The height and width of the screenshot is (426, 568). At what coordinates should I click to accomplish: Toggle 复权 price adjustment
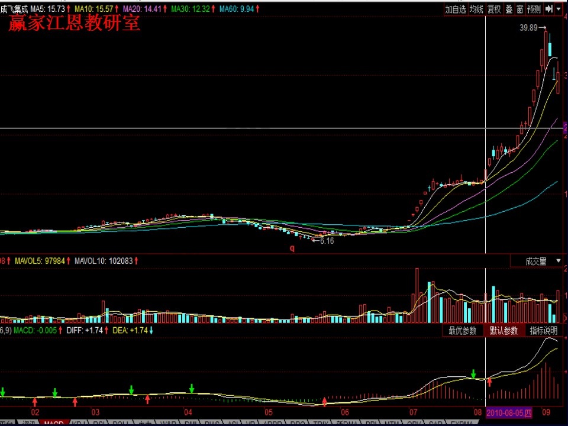[494, 9]
